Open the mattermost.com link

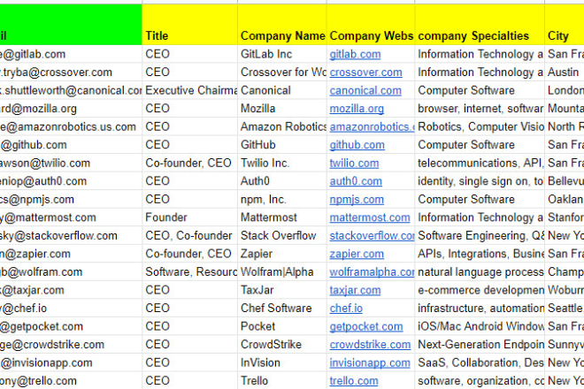370,217
